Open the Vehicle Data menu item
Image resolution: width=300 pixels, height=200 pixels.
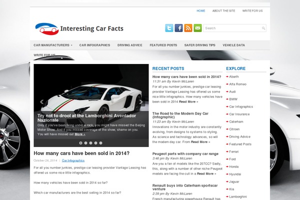pyautogui.click(x=234, y=45)
